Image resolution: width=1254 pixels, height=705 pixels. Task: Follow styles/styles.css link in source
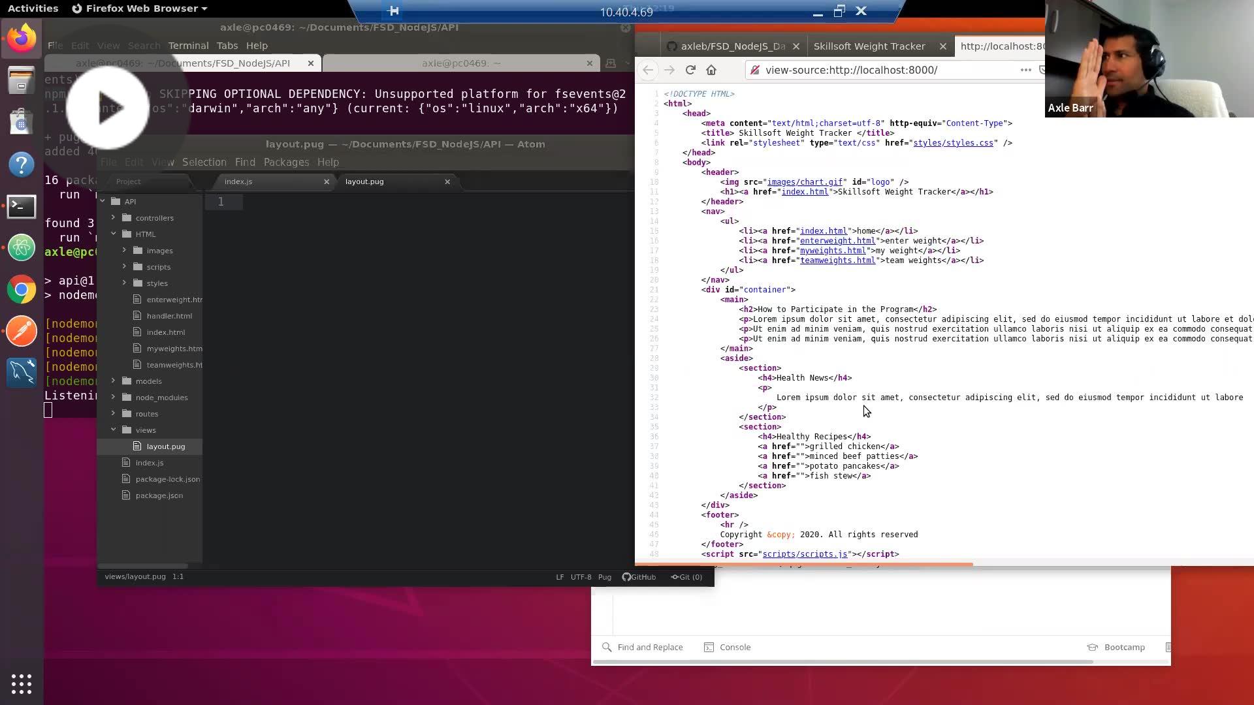pyautogui.click(x=953, y=143)
